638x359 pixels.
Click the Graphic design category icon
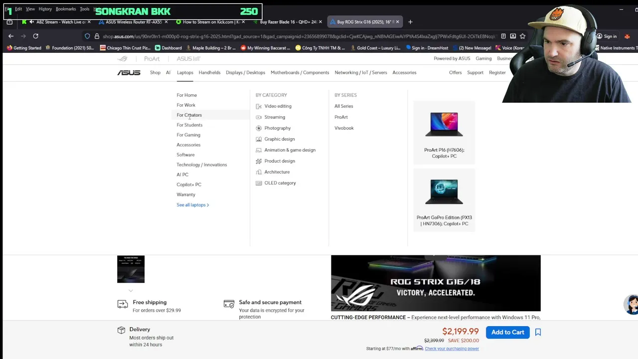point(259,139)
